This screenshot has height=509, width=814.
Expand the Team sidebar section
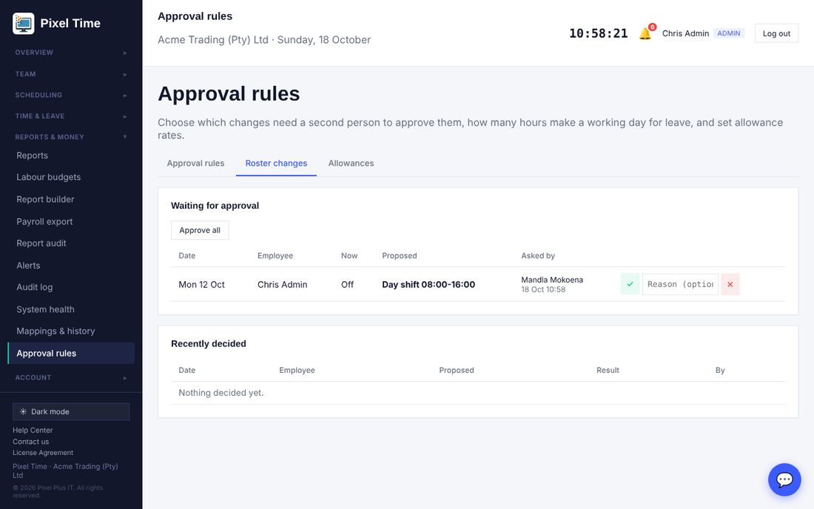click(x=71, y=74)
